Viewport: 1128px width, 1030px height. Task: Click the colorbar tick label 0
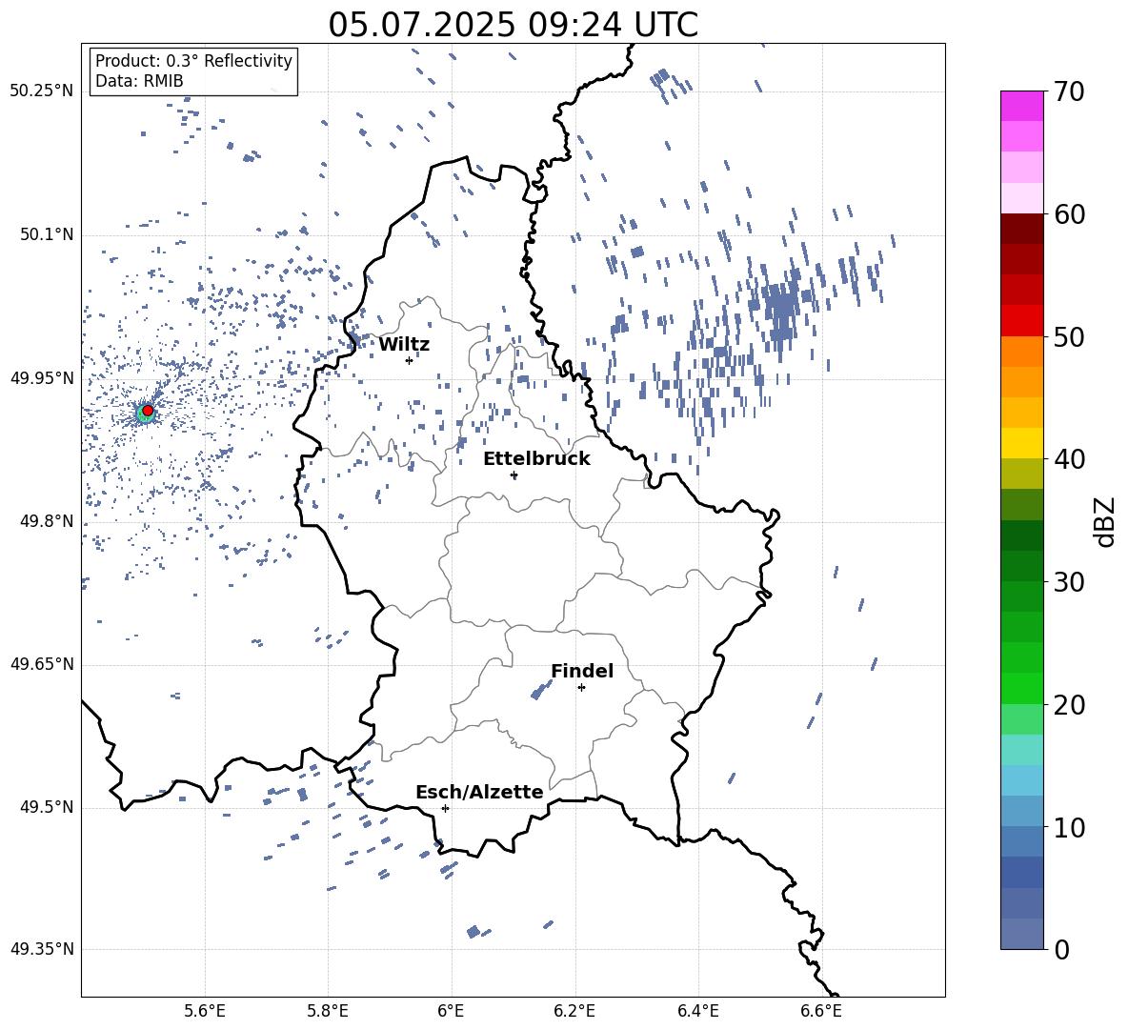coord(1062,950)
